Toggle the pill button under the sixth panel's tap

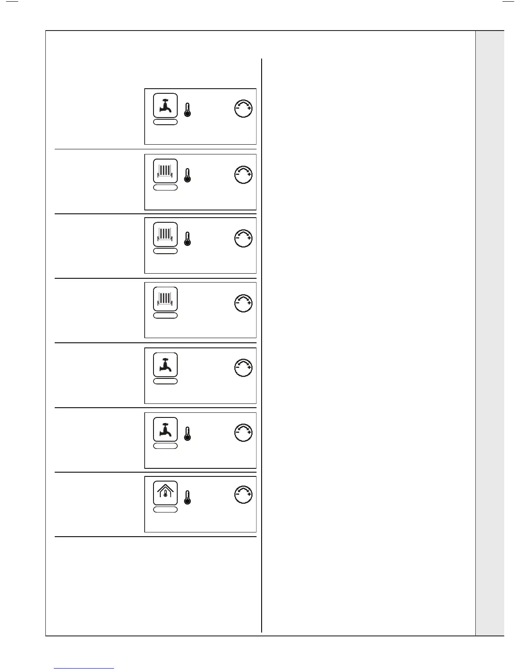click(x=165, y=446)
